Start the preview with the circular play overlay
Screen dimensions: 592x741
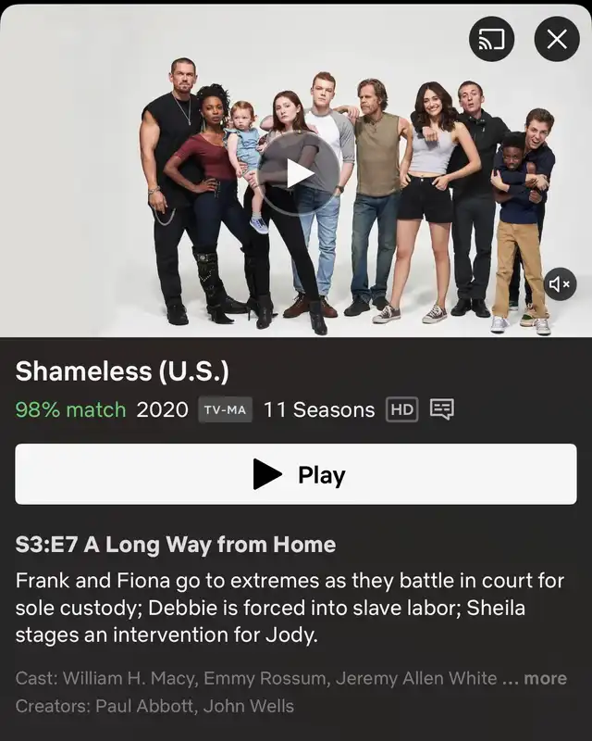click(x=299, y=173)
